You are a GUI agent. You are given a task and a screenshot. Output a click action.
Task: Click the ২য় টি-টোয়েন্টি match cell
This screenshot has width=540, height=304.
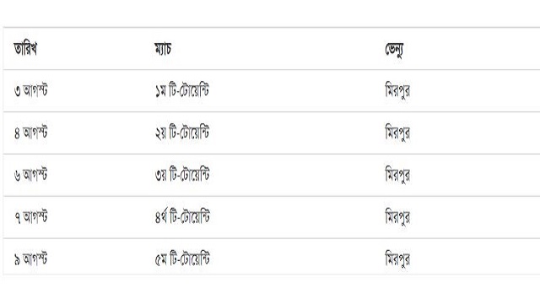(182, 133)
